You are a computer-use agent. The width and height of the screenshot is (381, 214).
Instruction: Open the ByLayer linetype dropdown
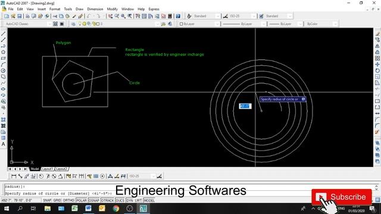(264, 24)
